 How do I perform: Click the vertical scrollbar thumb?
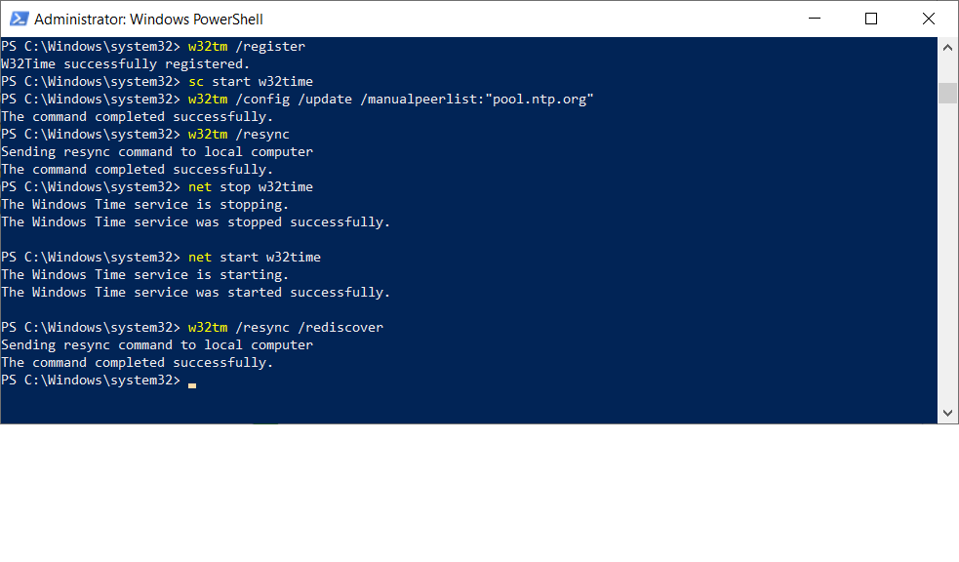coord(947,93)
